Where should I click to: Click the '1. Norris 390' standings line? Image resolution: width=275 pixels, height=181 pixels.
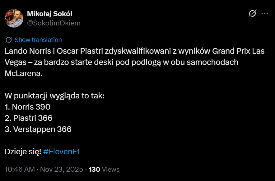point(28,107)
